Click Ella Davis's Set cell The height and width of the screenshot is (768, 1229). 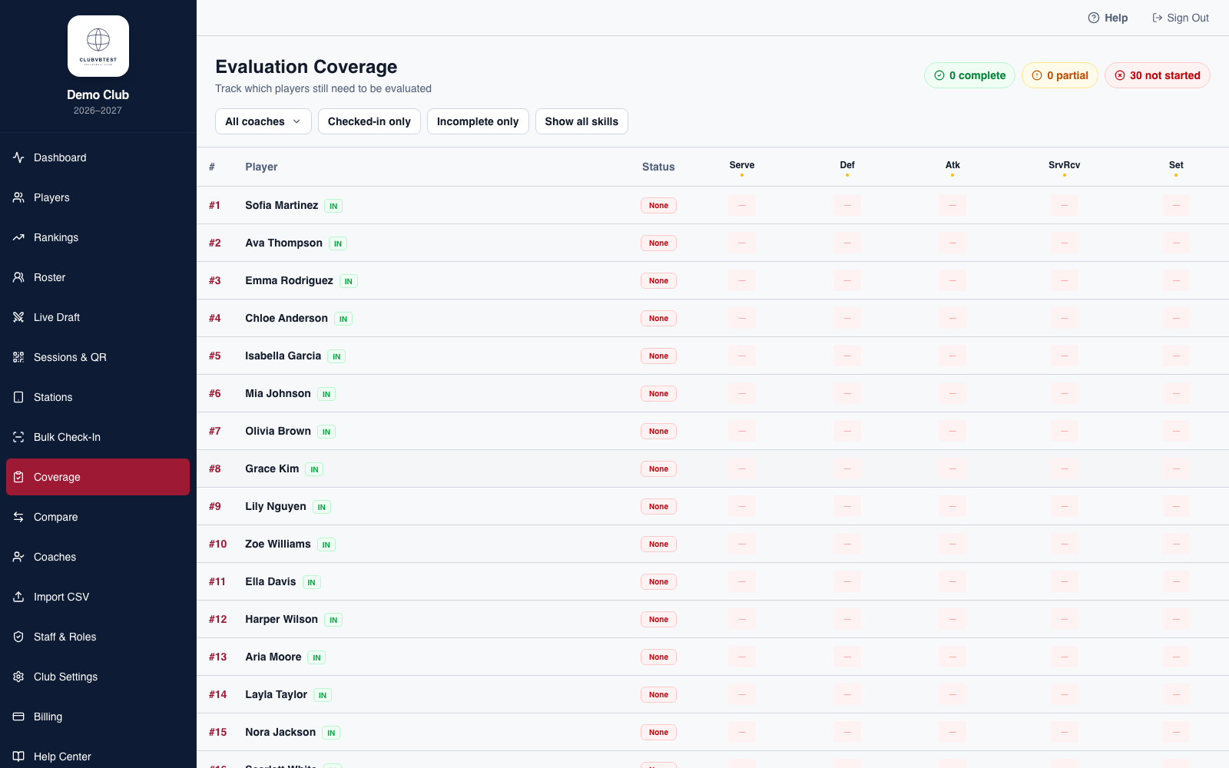tap(1176, 581)
